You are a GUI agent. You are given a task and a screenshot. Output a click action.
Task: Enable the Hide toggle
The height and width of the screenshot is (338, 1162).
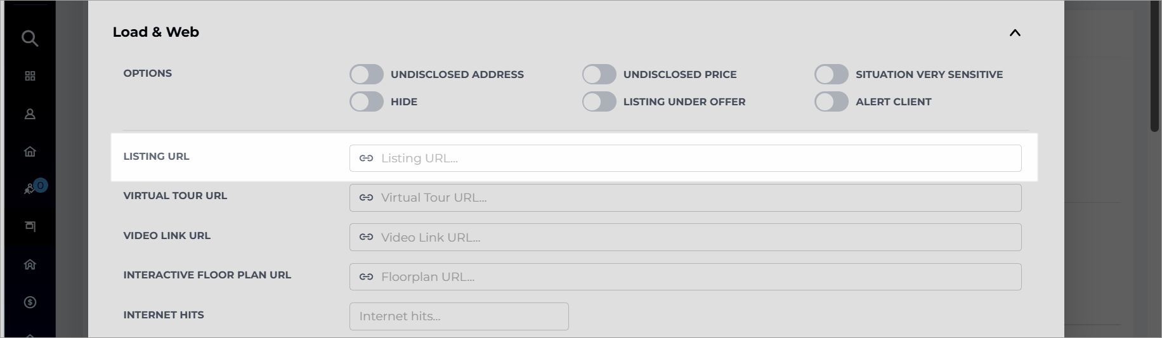click(367, 101)
